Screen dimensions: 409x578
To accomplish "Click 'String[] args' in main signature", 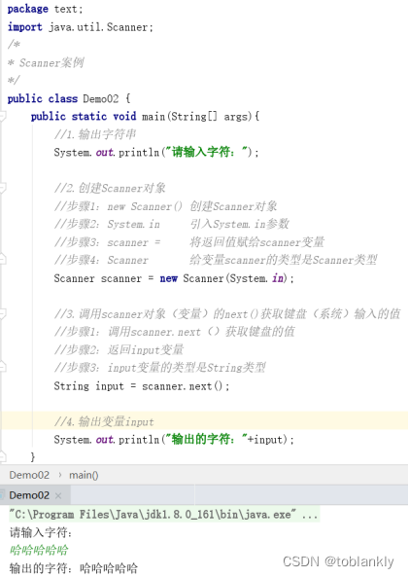I will [x=210, y=117].
